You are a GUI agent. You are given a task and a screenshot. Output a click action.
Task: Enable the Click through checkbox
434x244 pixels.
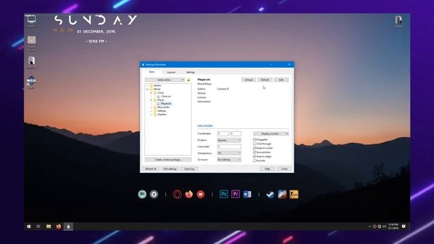pyautogui.click(x=255, y=144)
